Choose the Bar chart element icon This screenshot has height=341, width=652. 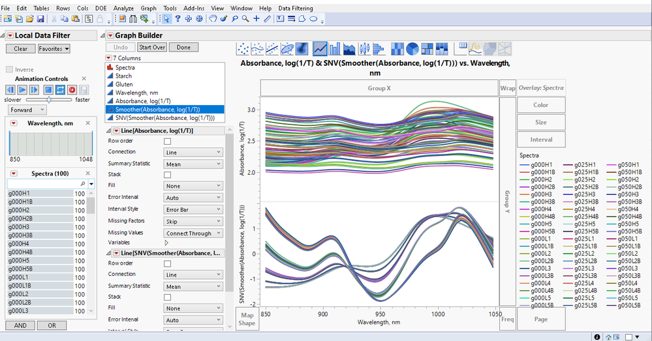pyautogui.click(x=335, y=49)
